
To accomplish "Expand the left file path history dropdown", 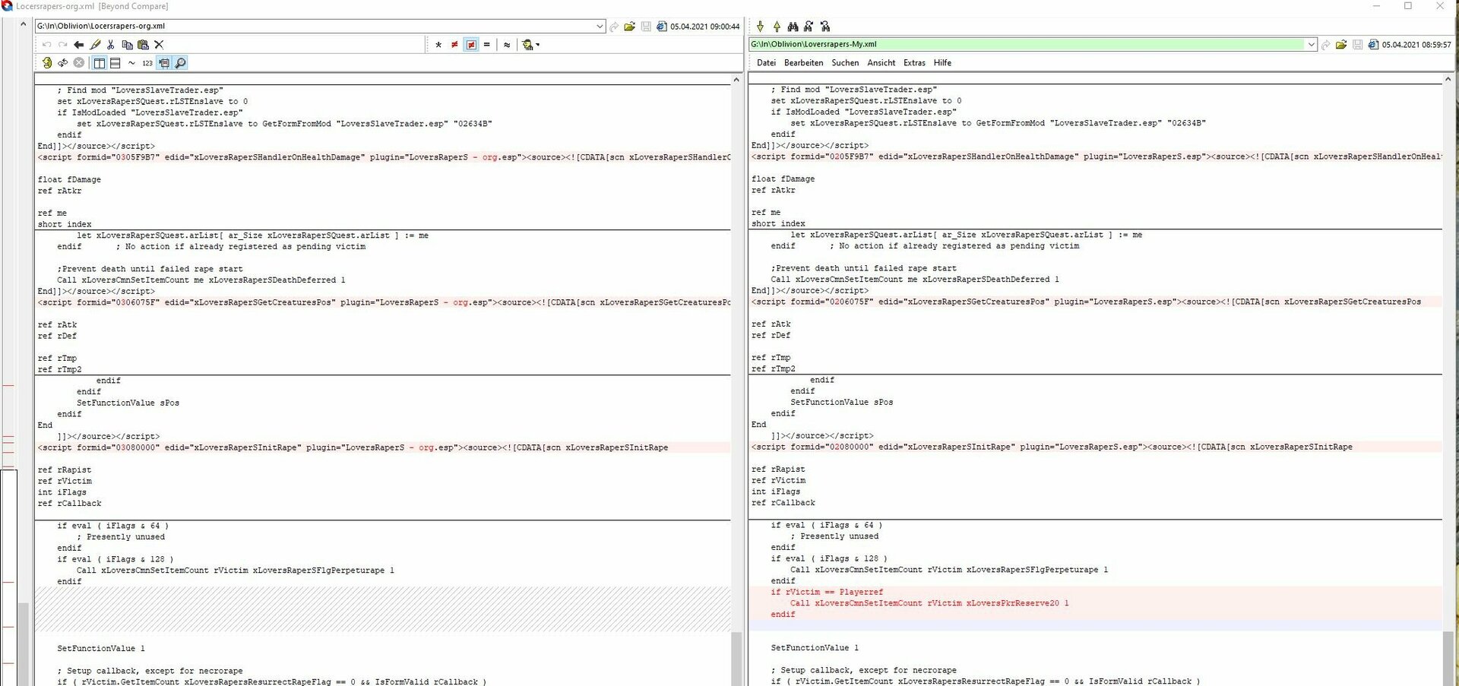I will (600, 27).
